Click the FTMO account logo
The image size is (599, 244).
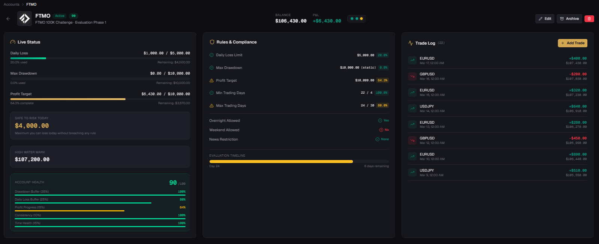pos(24,18)
